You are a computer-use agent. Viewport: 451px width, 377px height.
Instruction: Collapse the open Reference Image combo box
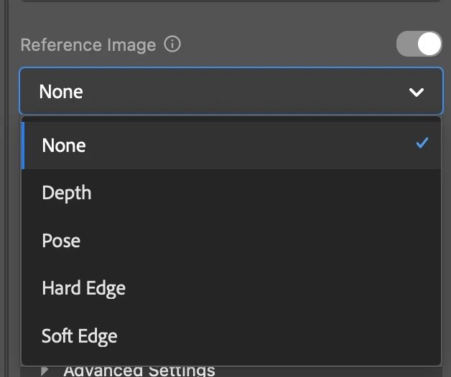(x=231, y=92)
